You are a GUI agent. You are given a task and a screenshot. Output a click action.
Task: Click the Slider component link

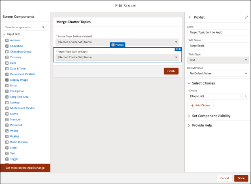pos(14,148)
